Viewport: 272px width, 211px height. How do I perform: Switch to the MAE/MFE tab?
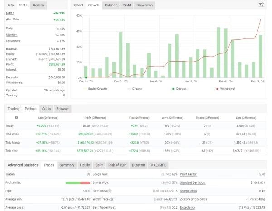tap(158, 165)
